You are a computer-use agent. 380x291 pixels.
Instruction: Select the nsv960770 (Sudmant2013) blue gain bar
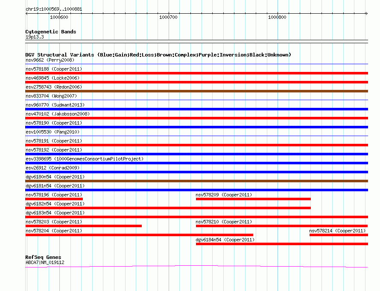point(196,109)
